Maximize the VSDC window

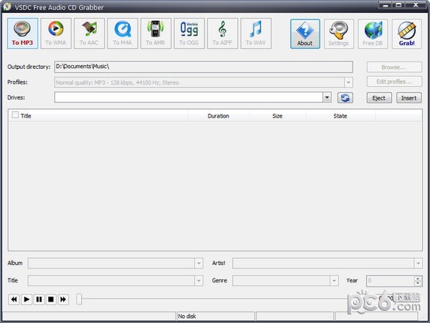click(x=398, y=5)
